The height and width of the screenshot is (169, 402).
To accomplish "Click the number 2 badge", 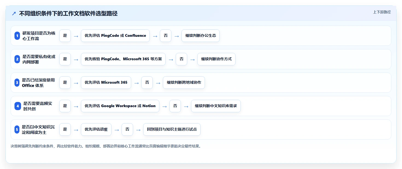I will (17, 59).
